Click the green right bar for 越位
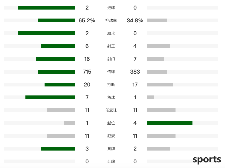 coord(170,123)
